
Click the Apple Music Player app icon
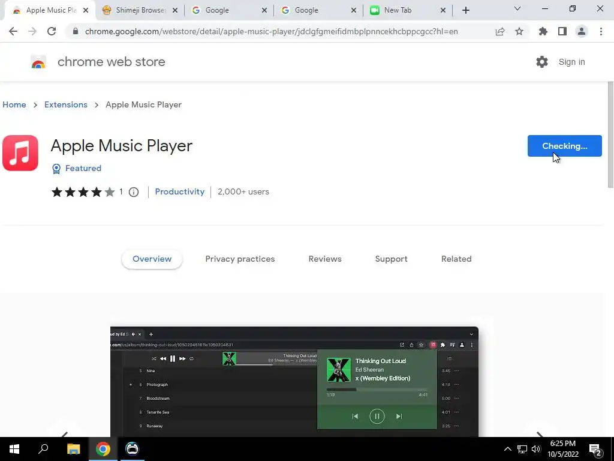pos(20,153)
